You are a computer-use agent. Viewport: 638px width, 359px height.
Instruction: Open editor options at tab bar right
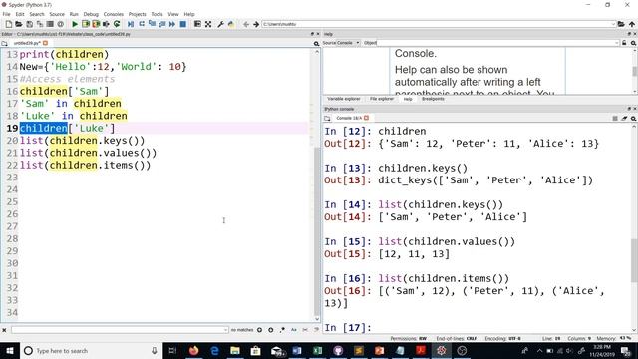point(316,44)
